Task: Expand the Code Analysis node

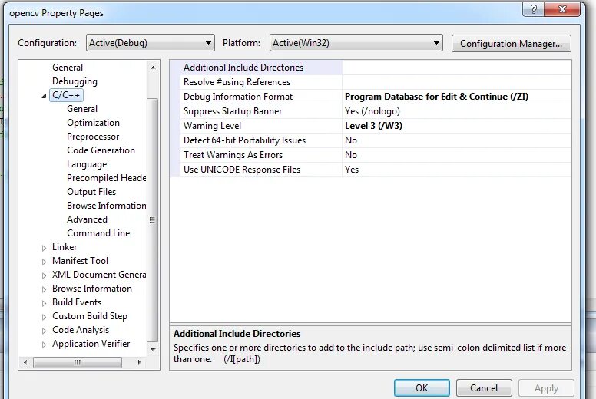Action: [x=44, y=331]
